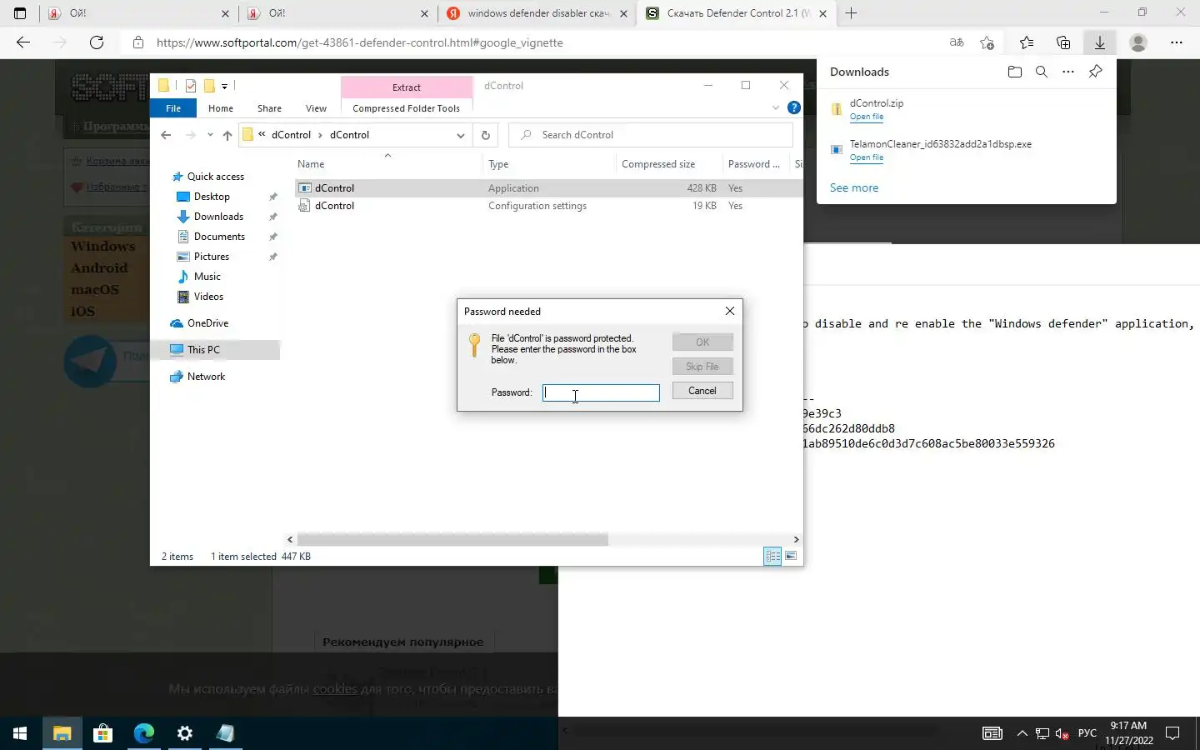Click See more in Downloads
The width and height of the screenshot is (1200, 750).
(854, 187)
